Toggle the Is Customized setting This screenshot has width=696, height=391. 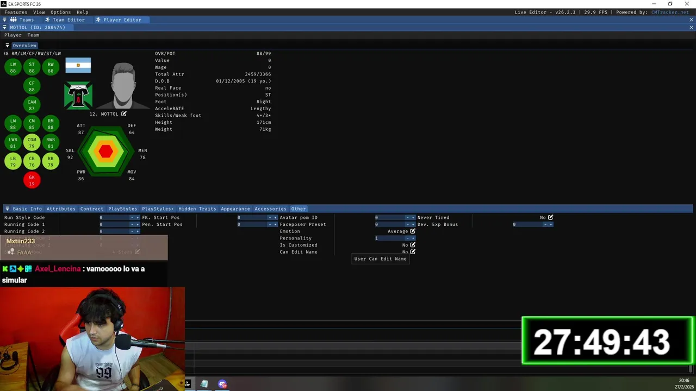413,245
